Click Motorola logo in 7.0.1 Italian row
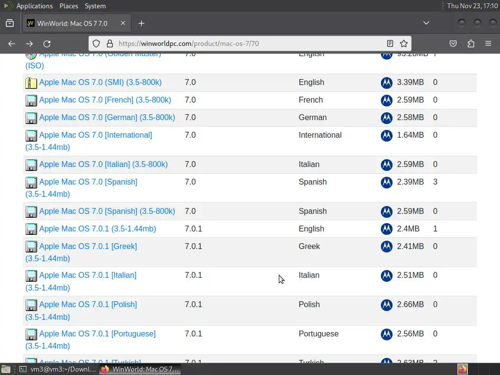Image resolution: width=500 pixels, height=375 pixels. [387, 276]
